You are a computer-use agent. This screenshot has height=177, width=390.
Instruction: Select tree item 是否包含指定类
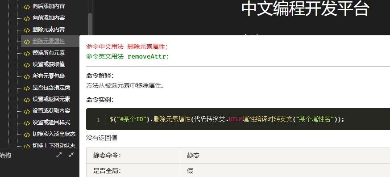click(51, 88)
